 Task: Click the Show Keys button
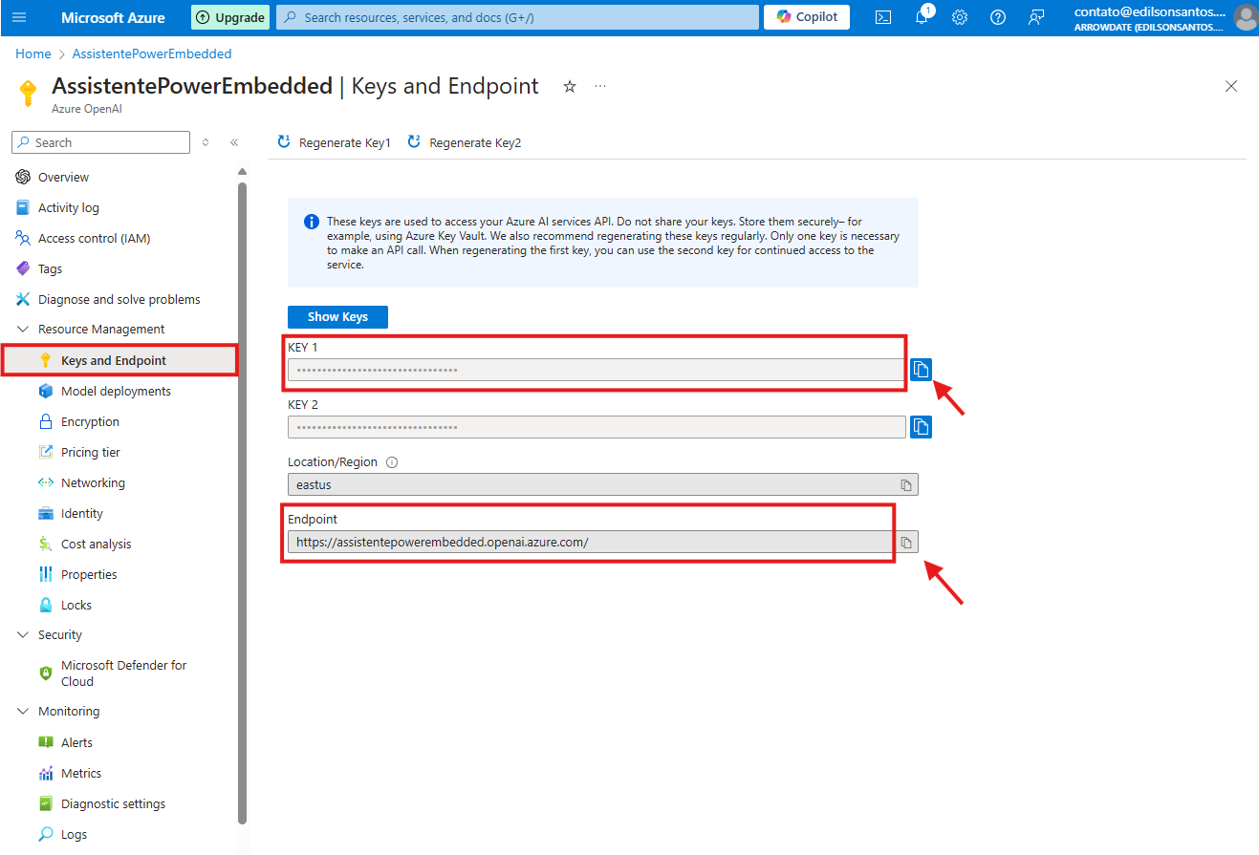tap(337, 316)
